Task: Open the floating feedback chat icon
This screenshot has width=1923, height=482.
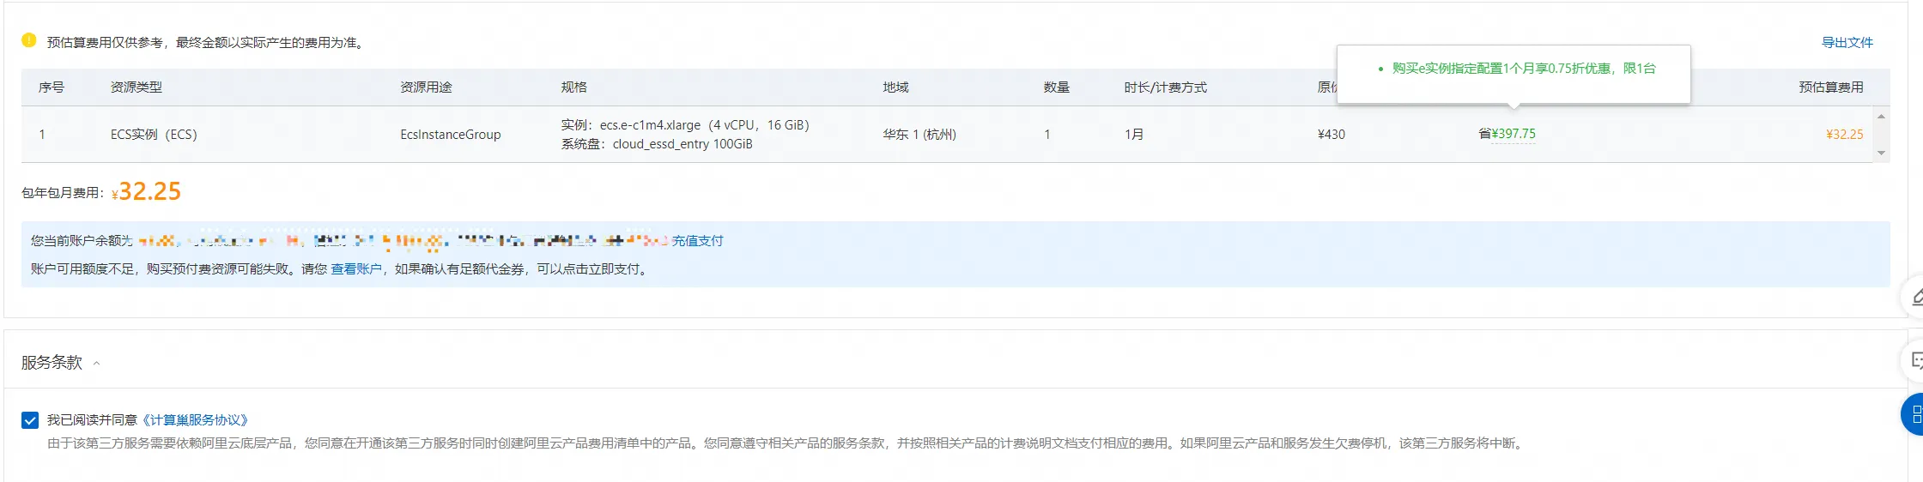Action: (1916, 361)
